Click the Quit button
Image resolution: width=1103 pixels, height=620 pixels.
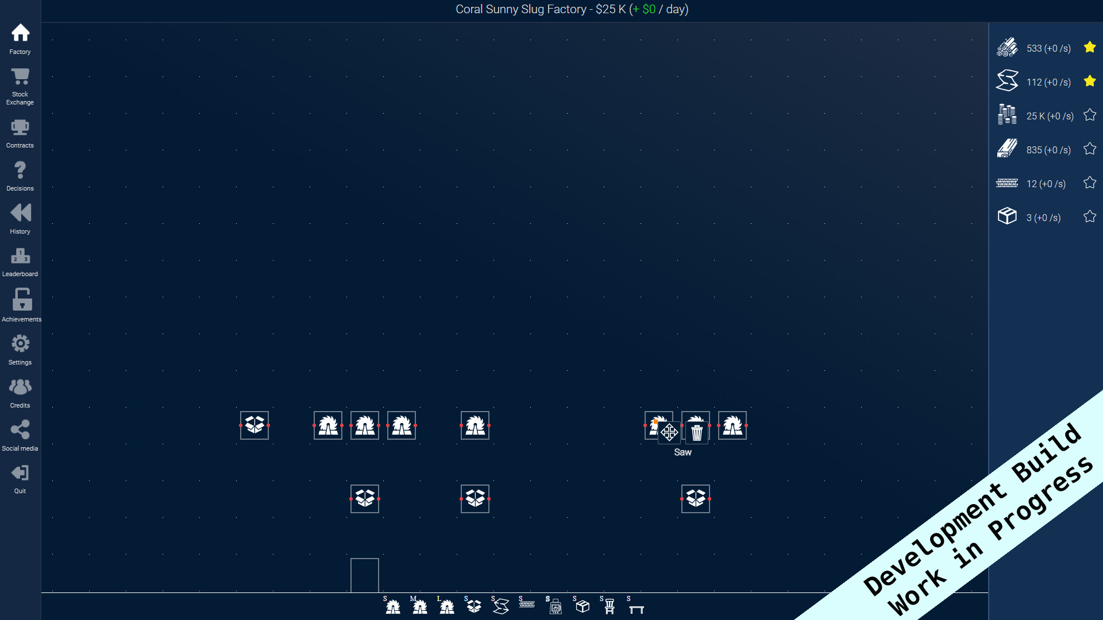tap(20, 479)
